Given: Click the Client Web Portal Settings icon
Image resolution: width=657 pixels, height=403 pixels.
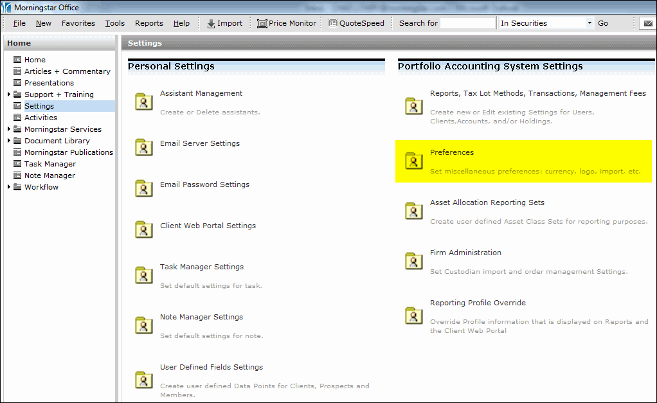Looking at the screenshot, I should (143, 229).
